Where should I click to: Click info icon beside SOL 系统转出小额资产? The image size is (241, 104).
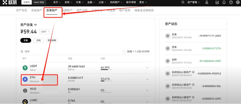pyautogui.click(x=193, y=85)
